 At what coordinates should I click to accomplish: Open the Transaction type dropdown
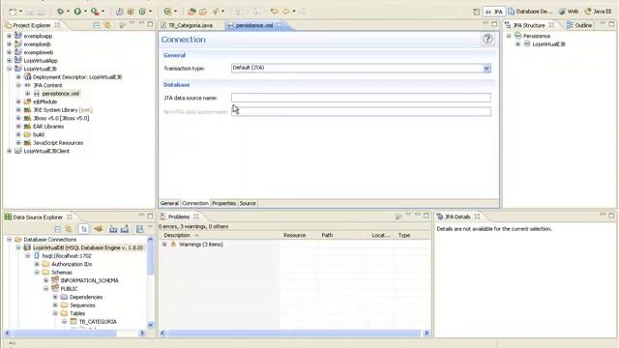486,69
